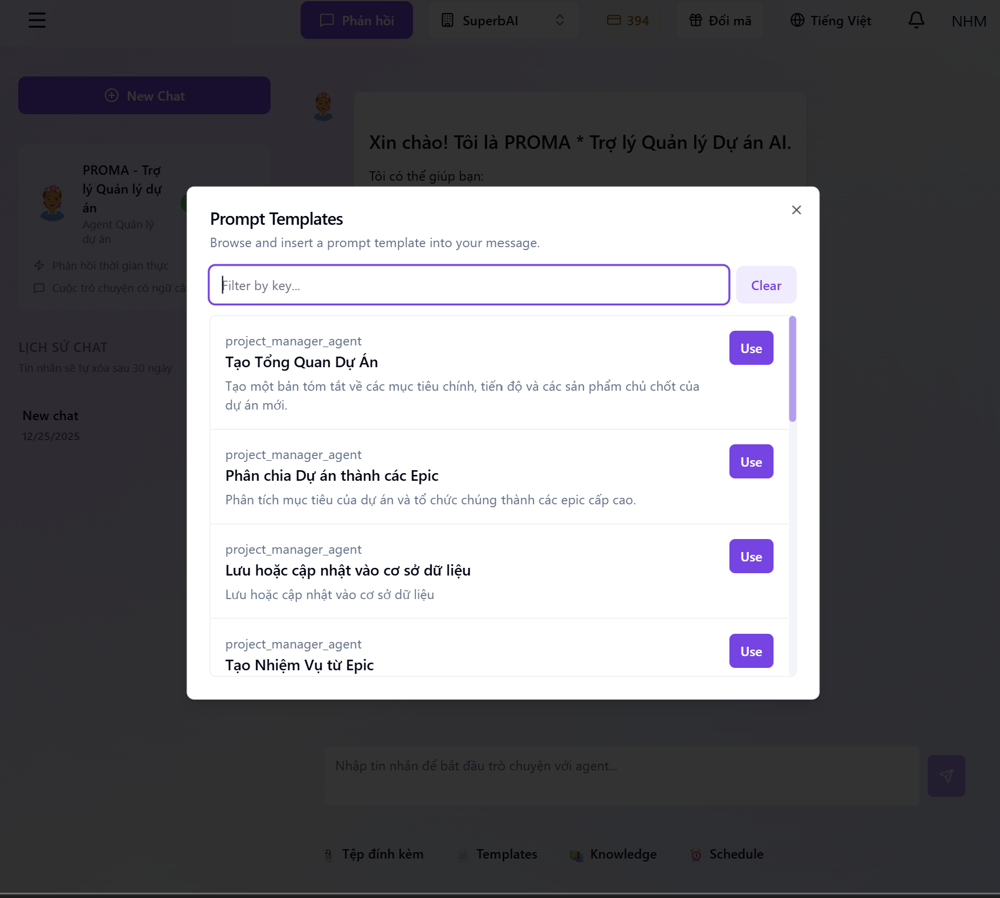Open the SuperBAI workspace dropdown
Viewport: 1000px width, 898px height.
click(504, 21)
